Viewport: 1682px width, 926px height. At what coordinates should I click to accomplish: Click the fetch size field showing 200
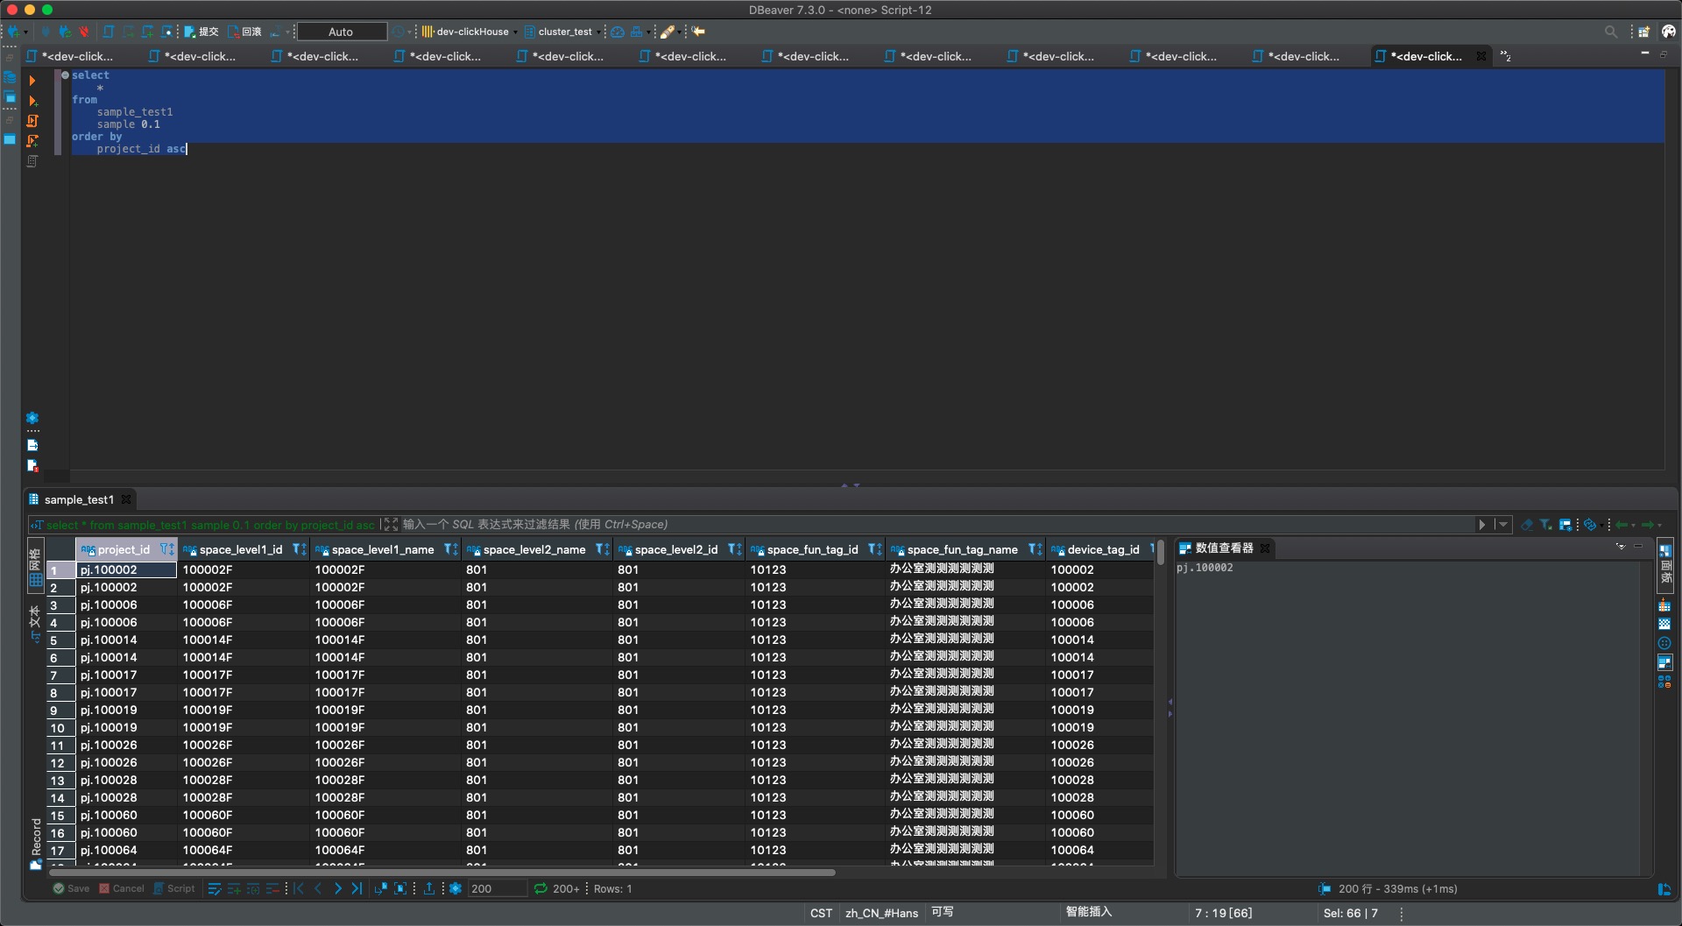pyautogui.click(x=497, y=888)
